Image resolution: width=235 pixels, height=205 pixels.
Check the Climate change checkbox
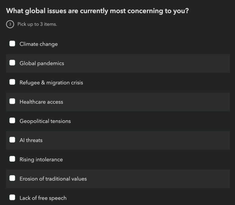(x=12, y=44)
